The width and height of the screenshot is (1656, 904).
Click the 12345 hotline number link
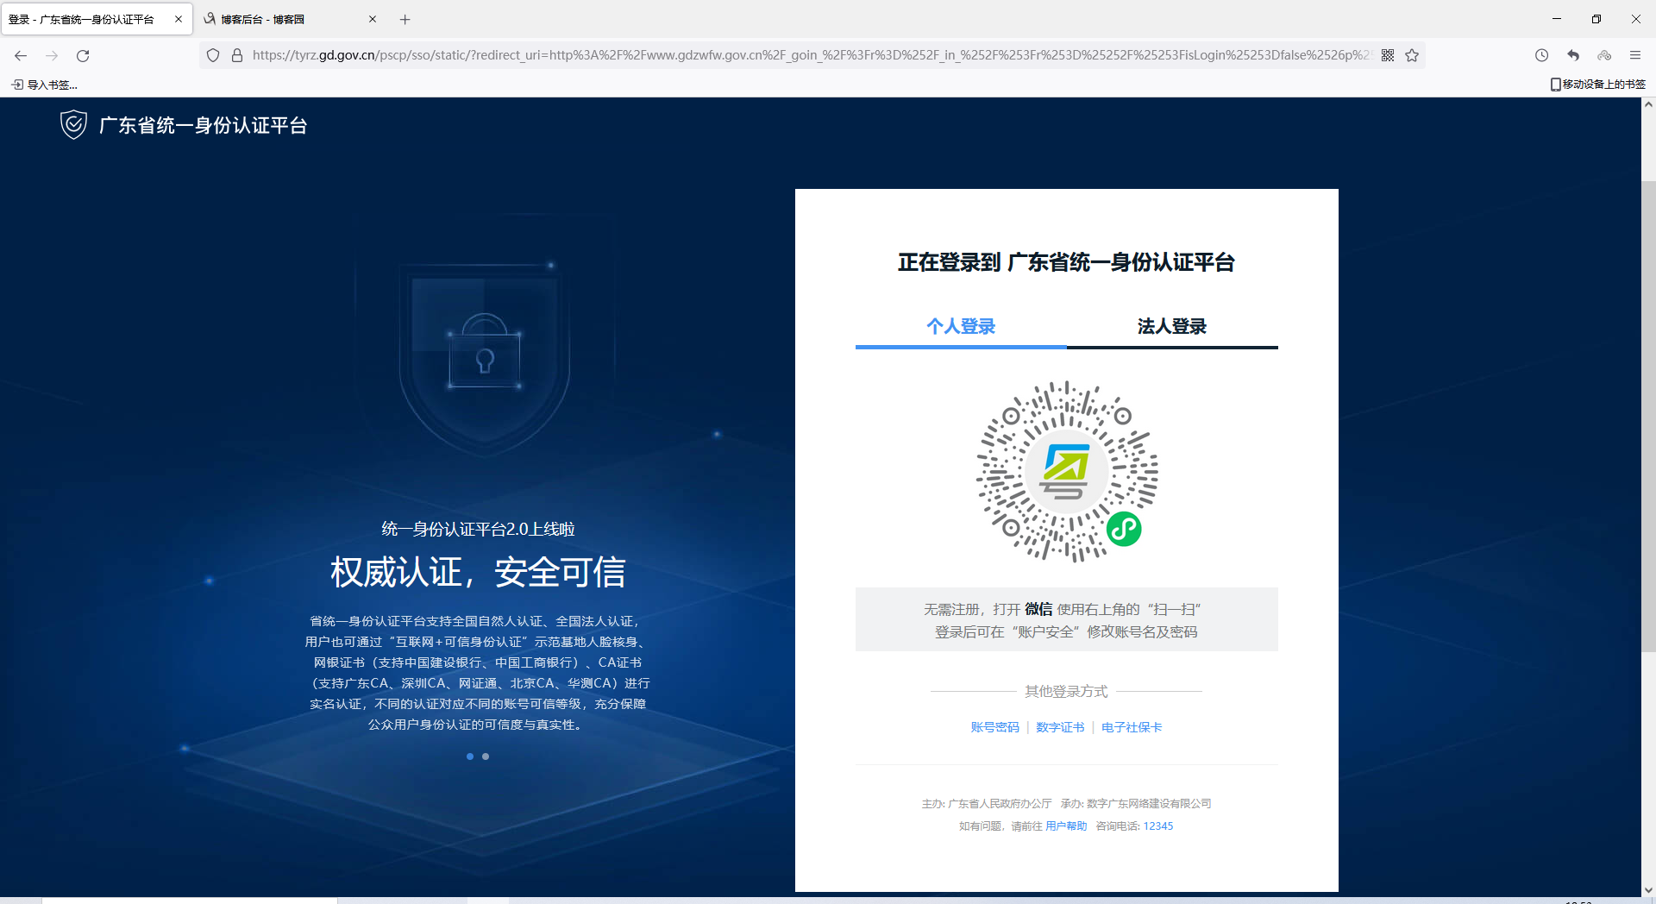(x=1158, y=826)
